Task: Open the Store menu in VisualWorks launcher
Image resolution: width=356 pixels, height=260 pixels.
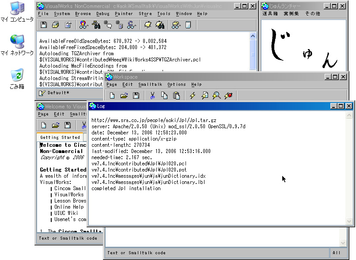Action: point(145,14)
